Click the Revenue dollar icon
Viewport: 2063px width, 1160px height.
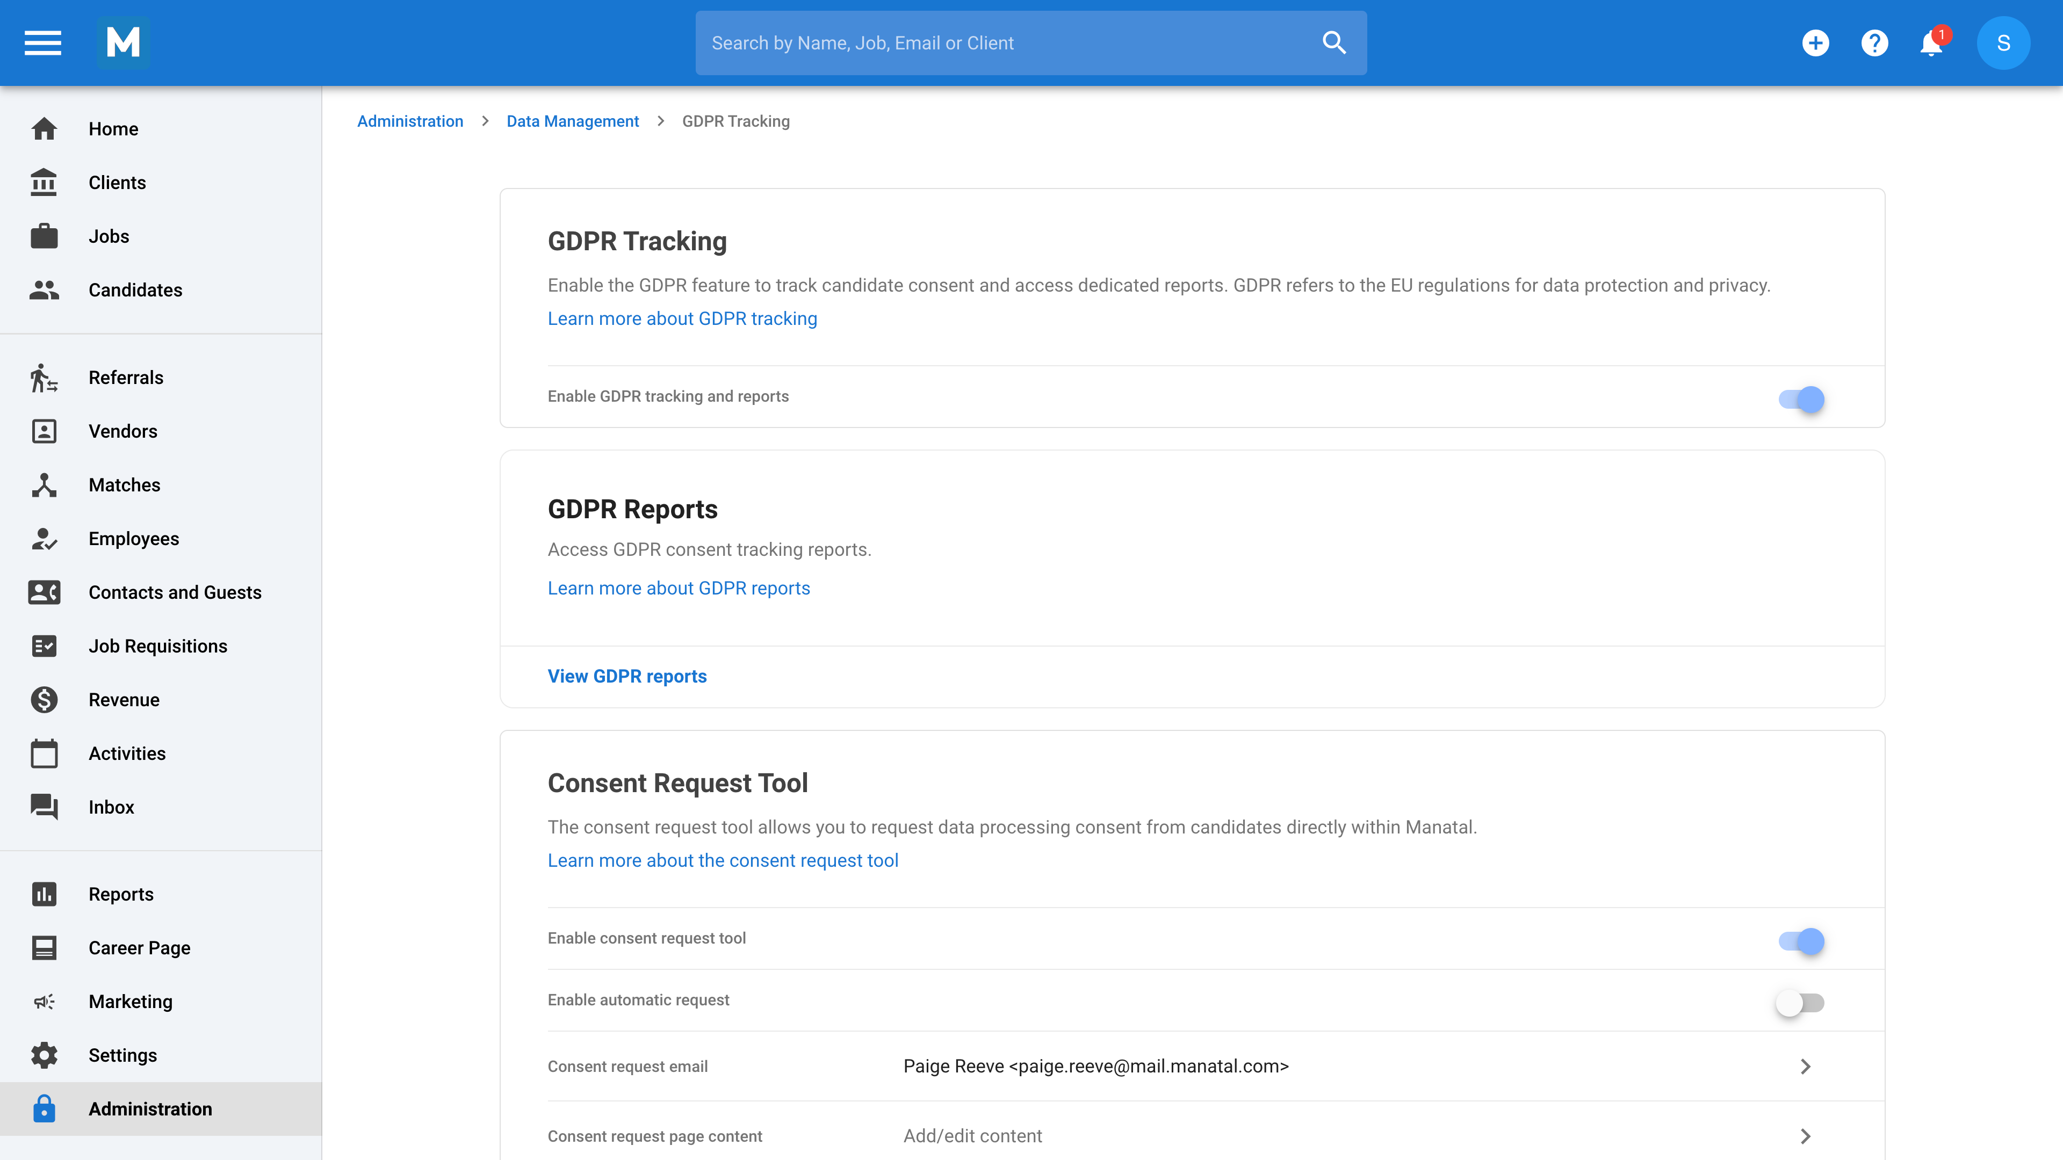[x=44, y=700]
